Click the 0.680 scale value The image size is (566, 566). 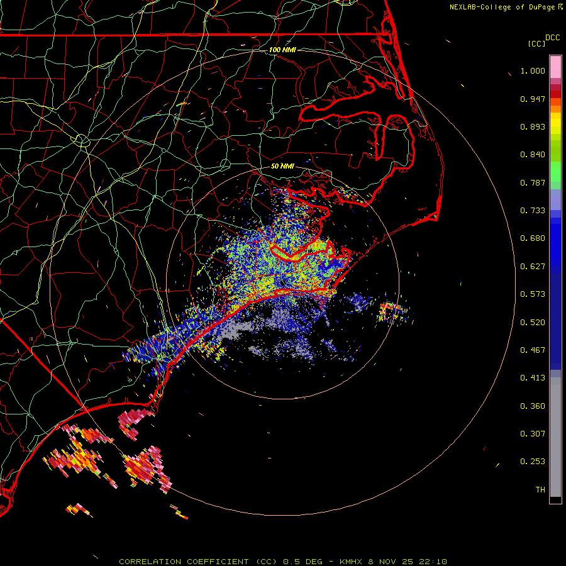coord(533,238)
